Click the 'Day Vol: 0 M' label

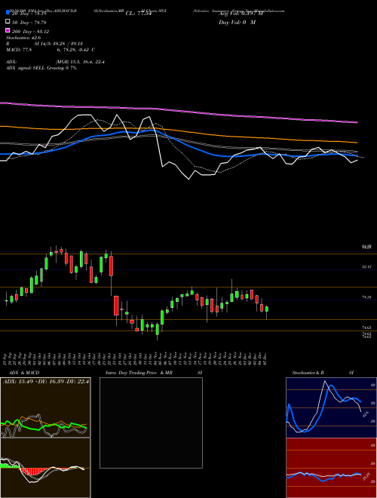tap(237, 23)
